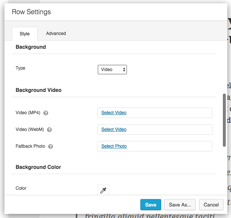Click the help icon next to Video (WebM)
Image resolution: width=231 pixels, height=218 pixels.
coord(49,129)
